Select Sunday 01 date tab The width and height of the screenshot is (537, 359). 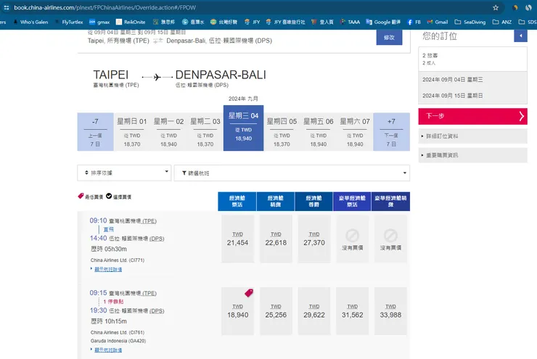click(132, 132)
